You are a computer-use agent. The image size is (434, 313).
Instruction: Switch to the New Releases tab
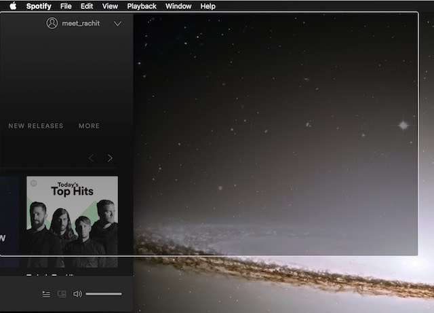[x=35, y=126]
